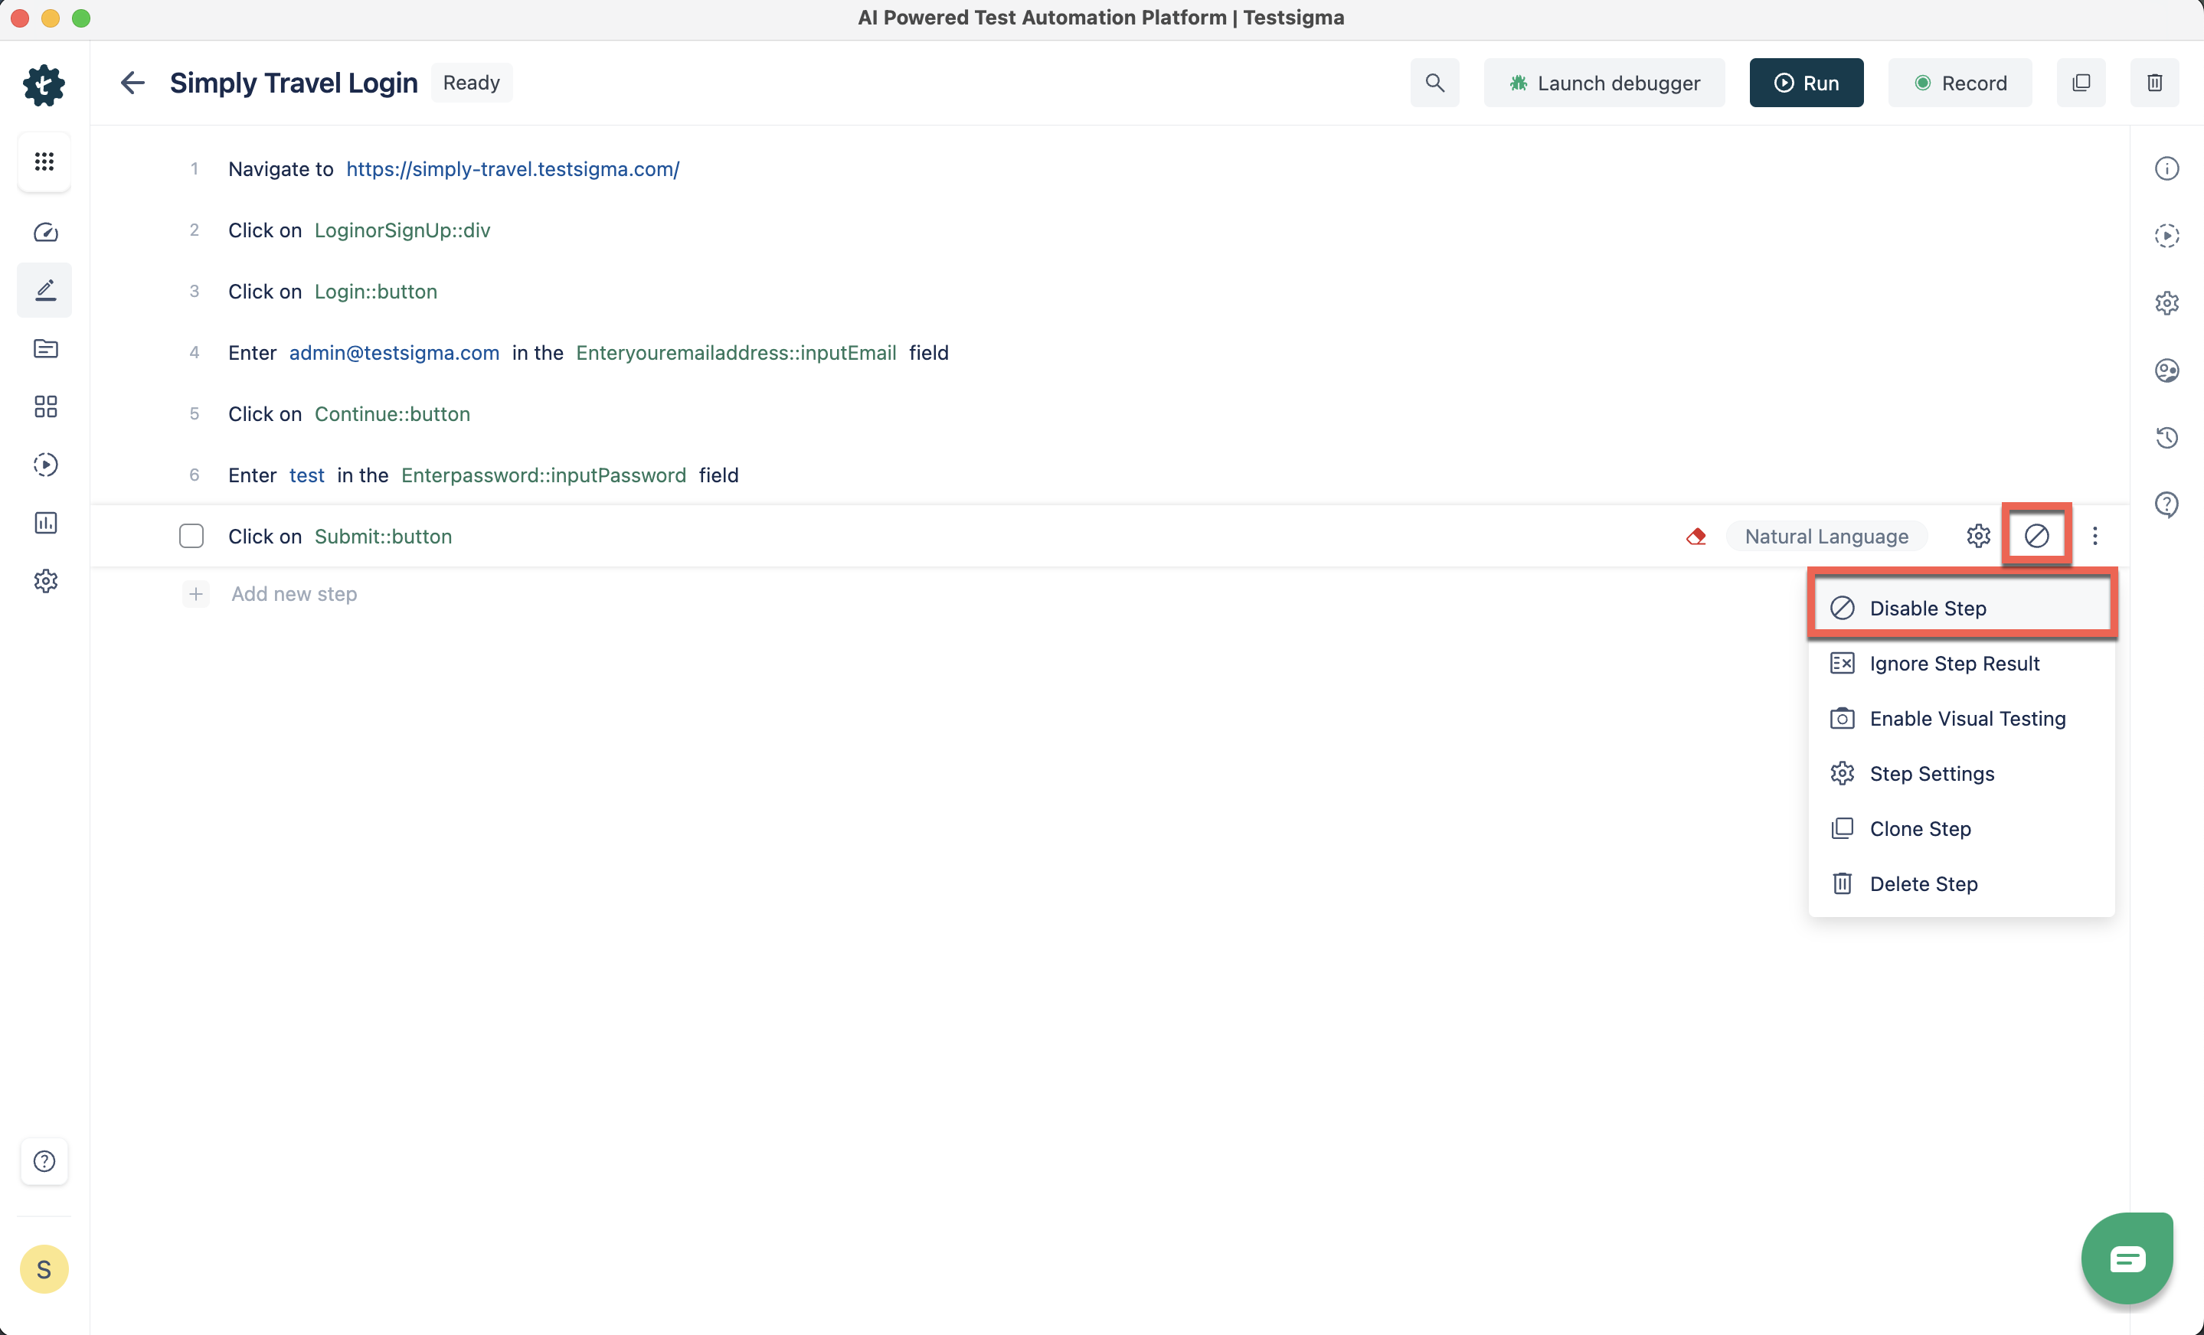Image resolution: width=2204 pixels, height=1335 pixels.
Task: Toggle Natural Language mode pill
Action: pyautogui.click(x=1826, y=537)
